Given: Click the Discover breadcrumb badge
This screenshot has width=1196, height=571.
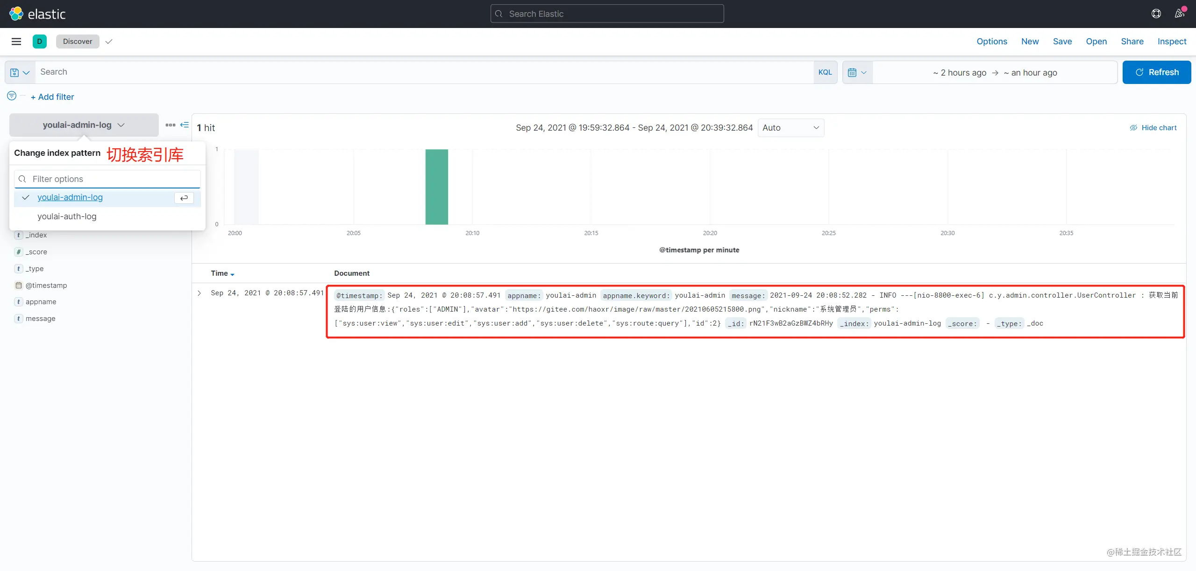Looking at the screenshot, I should (78, 42).
